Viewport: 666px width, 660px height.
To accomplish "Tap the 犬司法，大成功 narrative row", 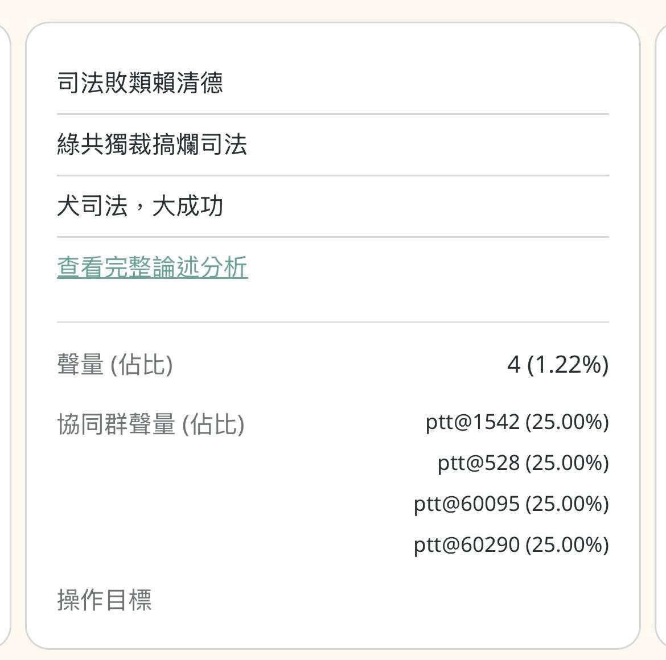I will click(140, 206).
